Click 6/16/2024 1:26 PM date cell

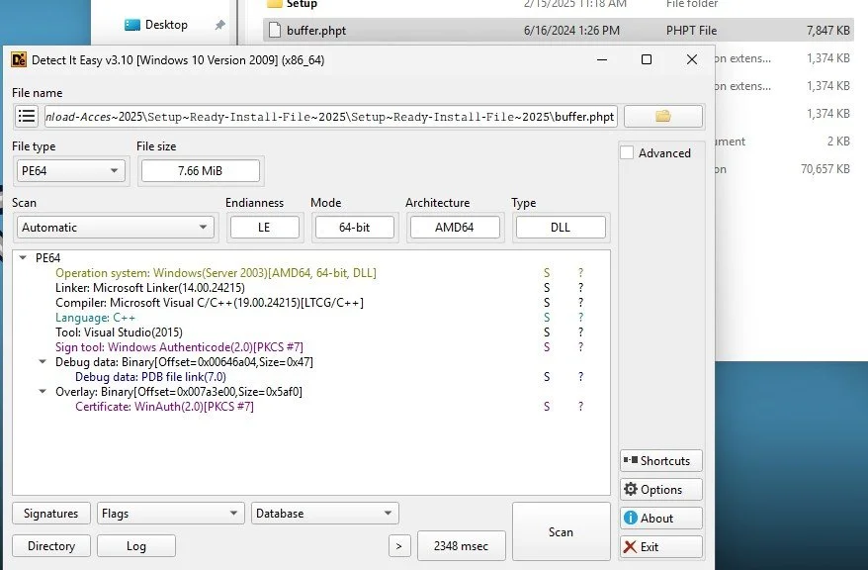571,31
